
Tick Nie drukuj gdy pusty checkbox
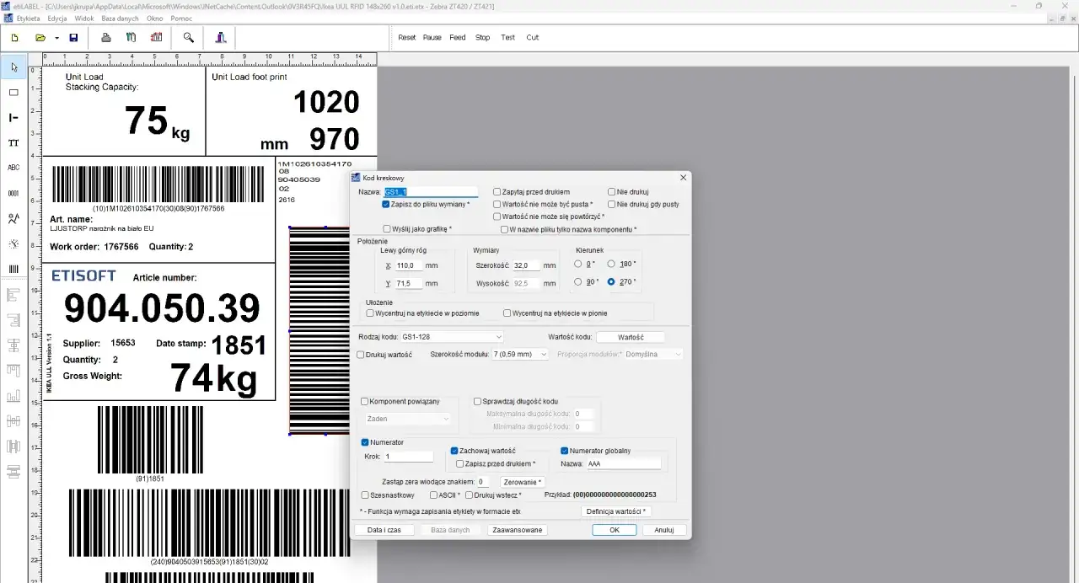[612, 204]
